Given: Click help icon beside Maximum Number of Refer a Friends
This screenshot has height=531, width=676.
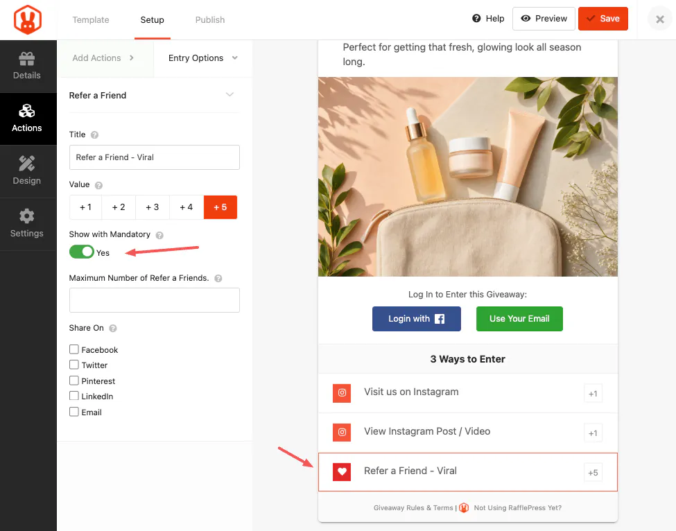Looking at the screenshot, I should (218, 279).
